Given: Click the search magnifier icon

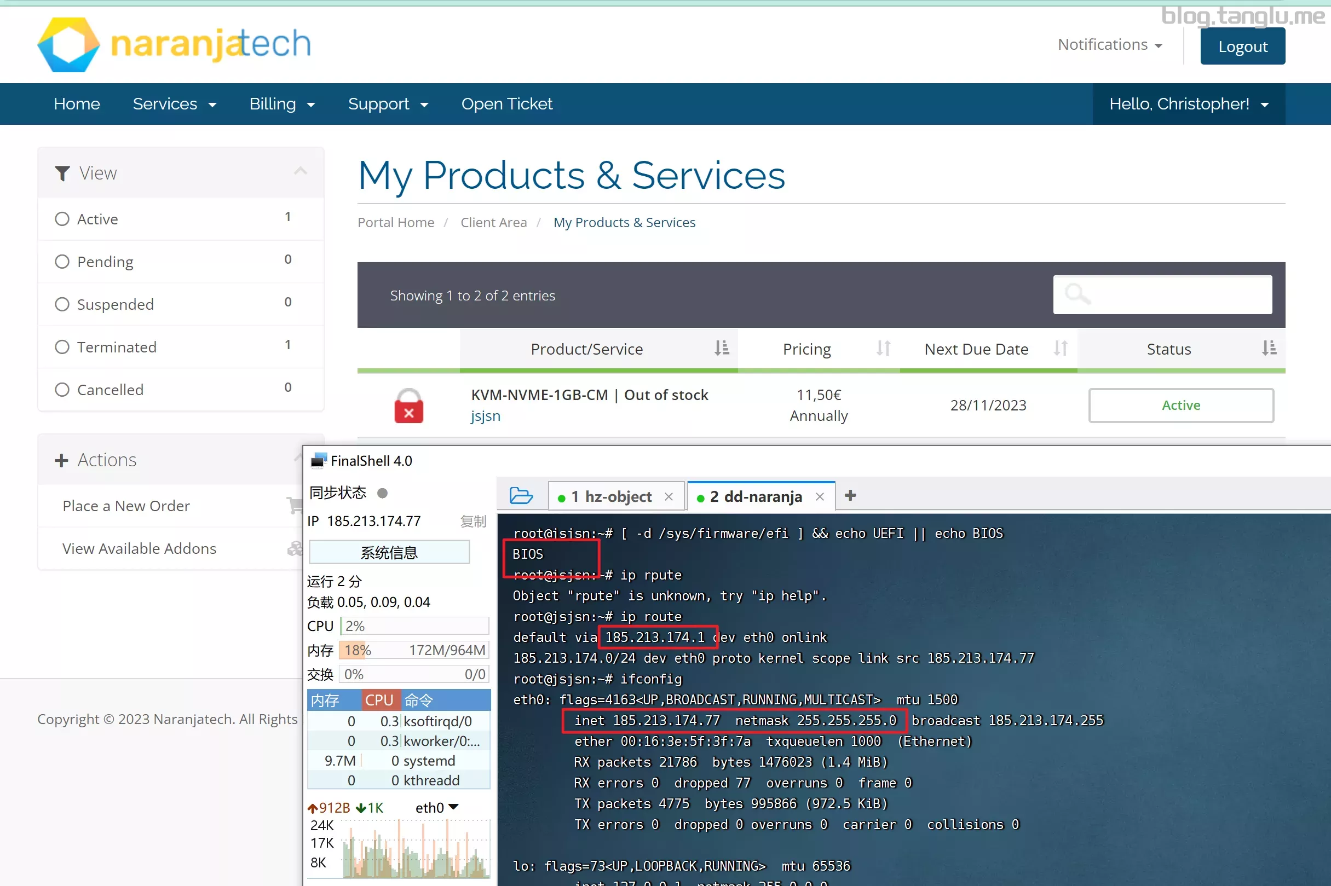Looking at the screenshot, I should [x=1076, y=294].
